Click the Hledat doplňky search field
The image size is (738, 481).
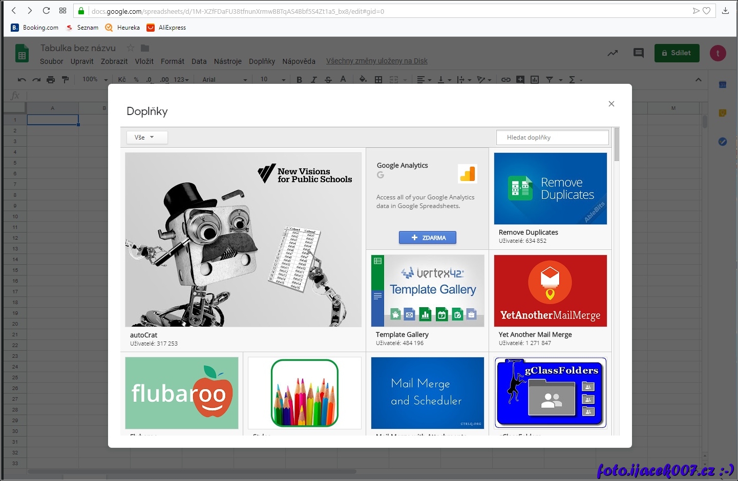[x=552, y=138]
